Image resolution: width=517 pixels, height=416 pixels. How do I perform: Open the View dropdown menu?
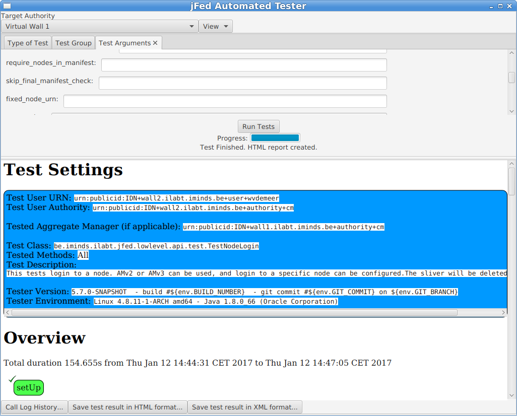(x=216, y=26)
